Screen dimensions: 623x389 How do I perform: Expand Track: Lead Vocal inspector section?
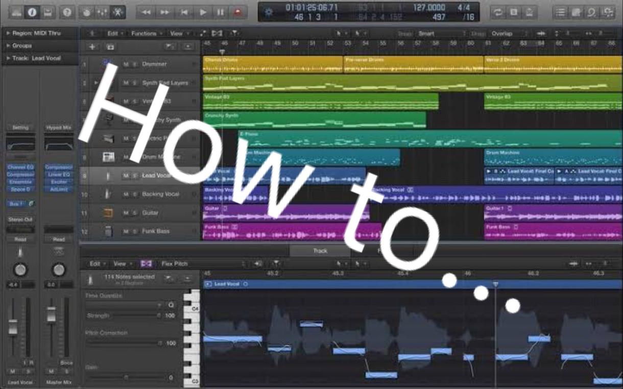point(8,59)
